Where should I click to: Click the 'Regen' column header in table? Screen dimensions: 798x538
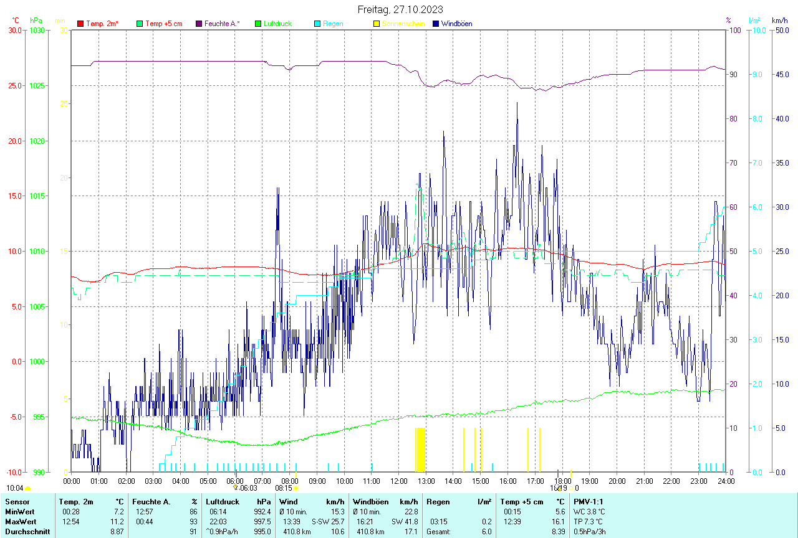point(438,501)
